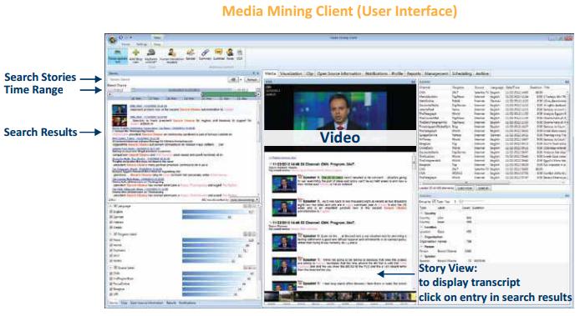Image resolution: width=585 pixels, height=316 pixels.
Task: Click the green plus Add icon in ribbon
Action: click(135, 53)
